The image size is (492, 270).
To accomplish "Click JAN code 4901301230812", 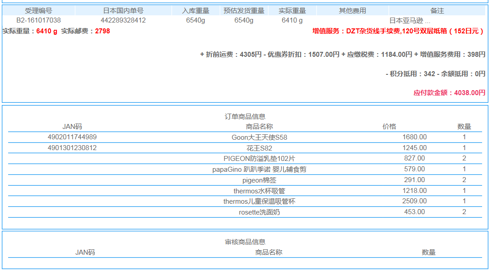I will [x=72, y=148].
